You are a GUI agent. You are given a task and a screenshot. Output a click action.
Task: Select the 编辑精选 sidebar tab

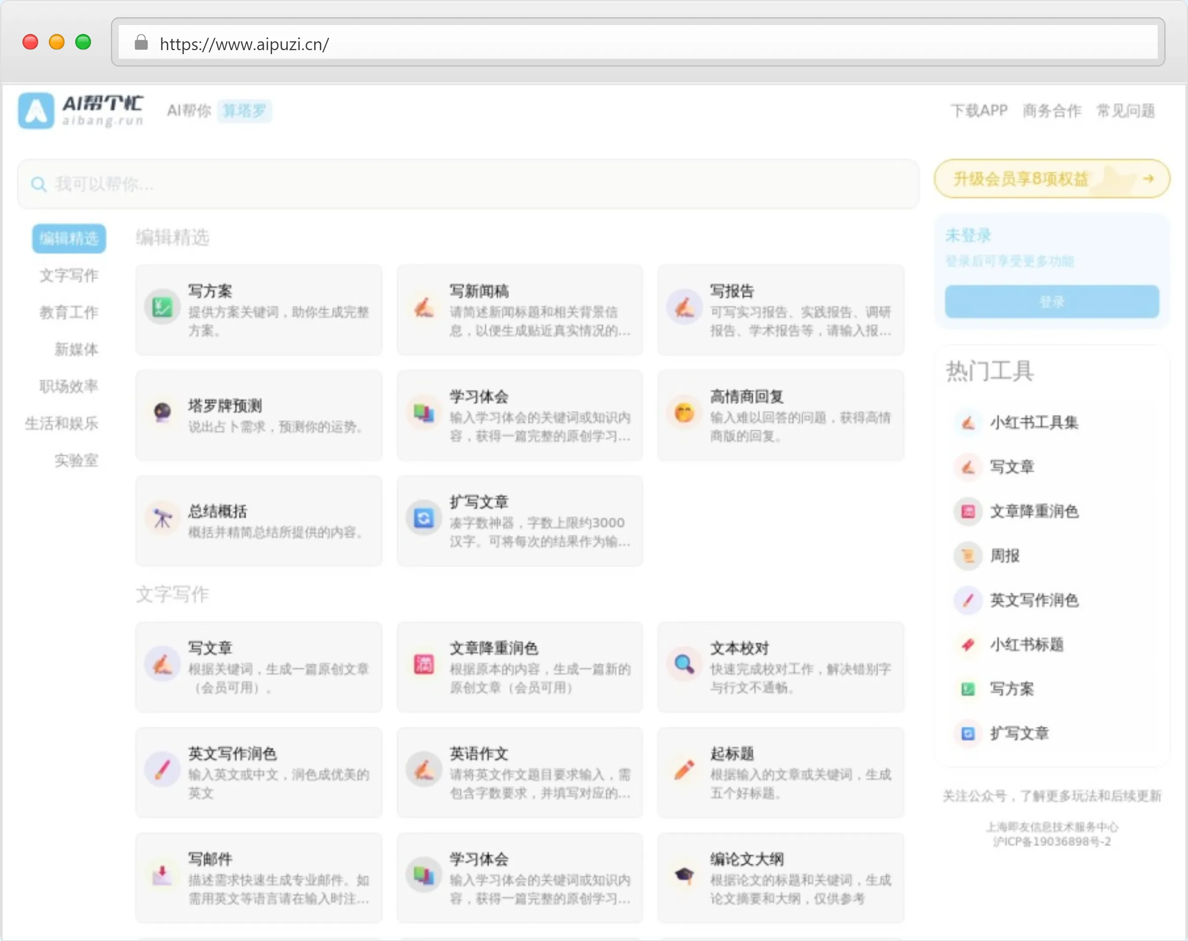coord(69,238)
